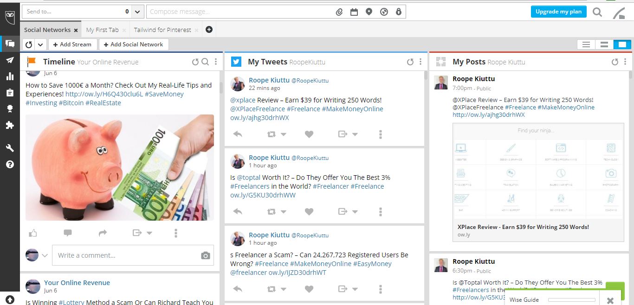This screenshot has height=305, width=634.
Task: Click the My Tweets stream scrollbar
Action: [x=426, y=75]
